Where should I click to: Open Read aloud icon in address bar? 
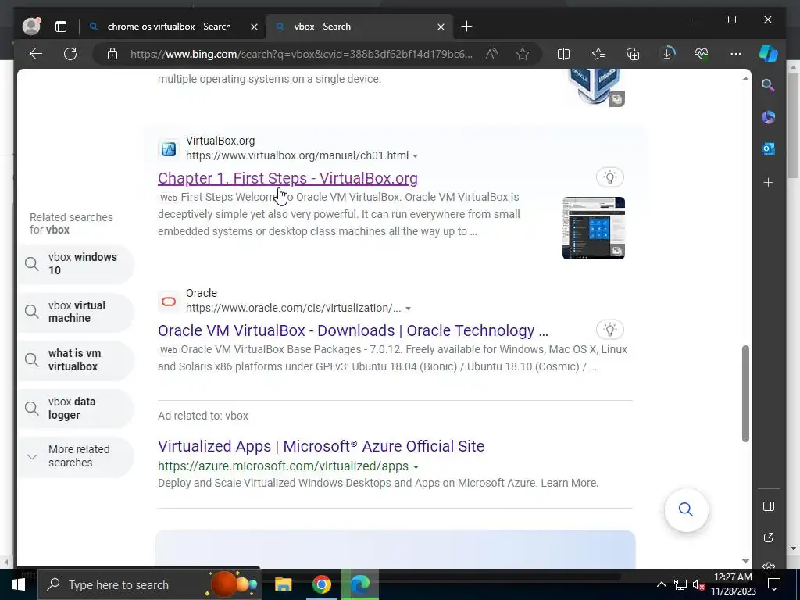[491, 54]
